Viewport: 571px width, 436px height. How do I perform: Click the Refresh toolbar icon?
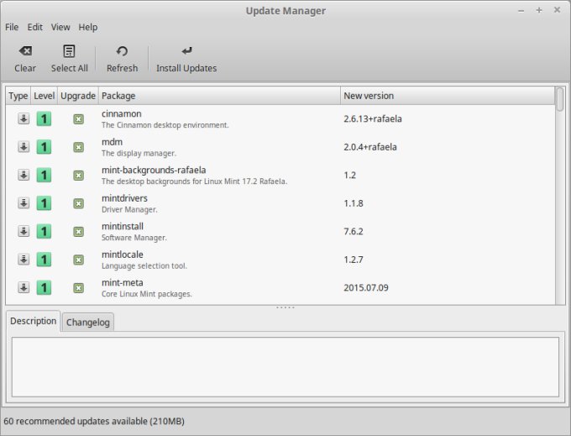122,51
